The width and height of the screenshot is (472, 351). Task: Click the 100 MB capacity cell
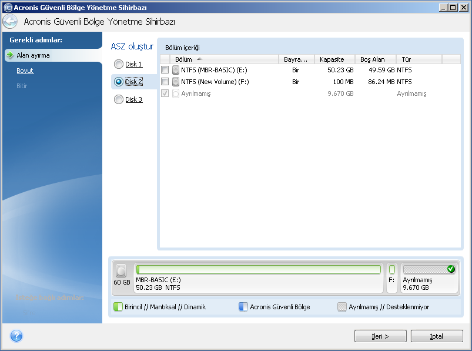(343, 82)
